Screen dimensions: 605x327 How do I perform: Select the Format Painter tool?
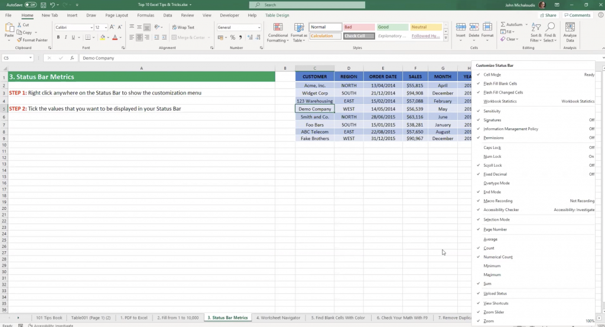coord(32,40)
